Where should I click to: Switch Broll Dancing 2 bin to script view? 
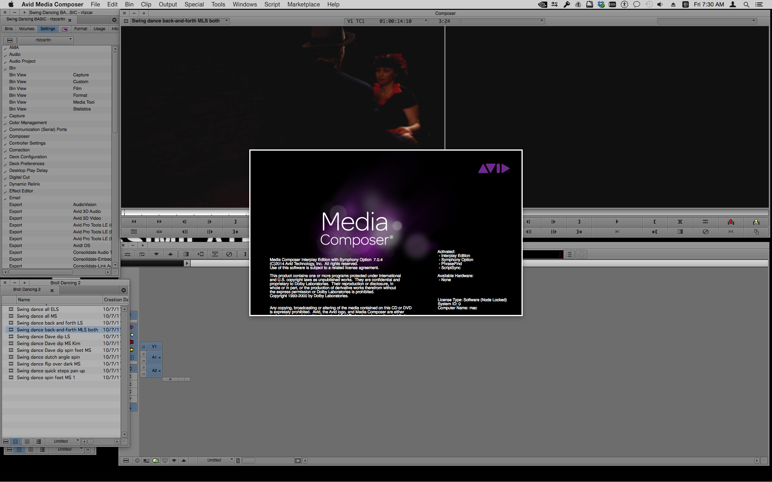39,442
